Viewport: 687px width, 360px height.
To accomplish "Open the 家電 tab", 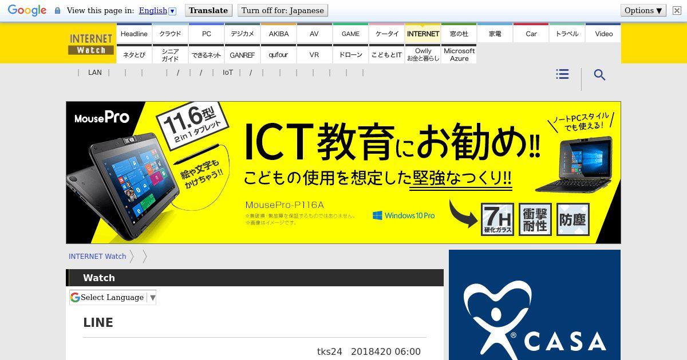I will (495, 34).
